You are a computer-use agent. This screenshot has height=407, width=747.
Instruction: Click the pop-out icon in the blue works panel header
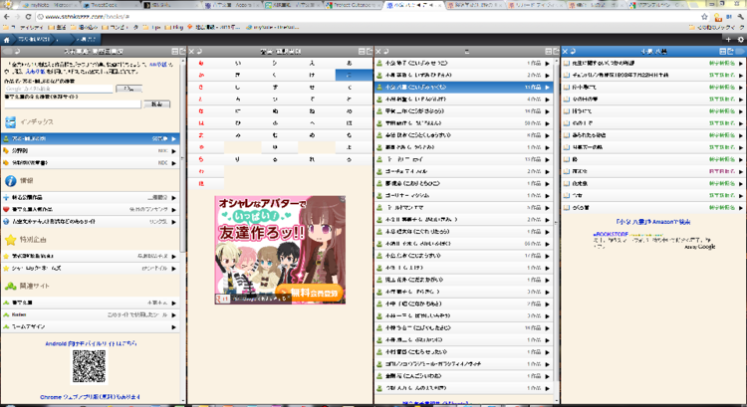pos(730,51)
